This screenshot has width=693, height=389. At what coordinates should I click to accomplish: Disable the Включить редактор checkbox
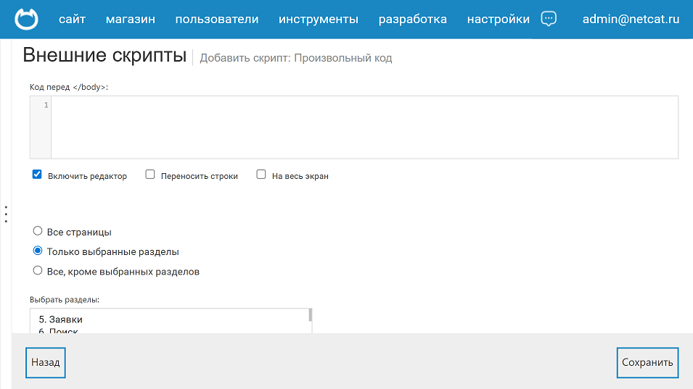37,175
